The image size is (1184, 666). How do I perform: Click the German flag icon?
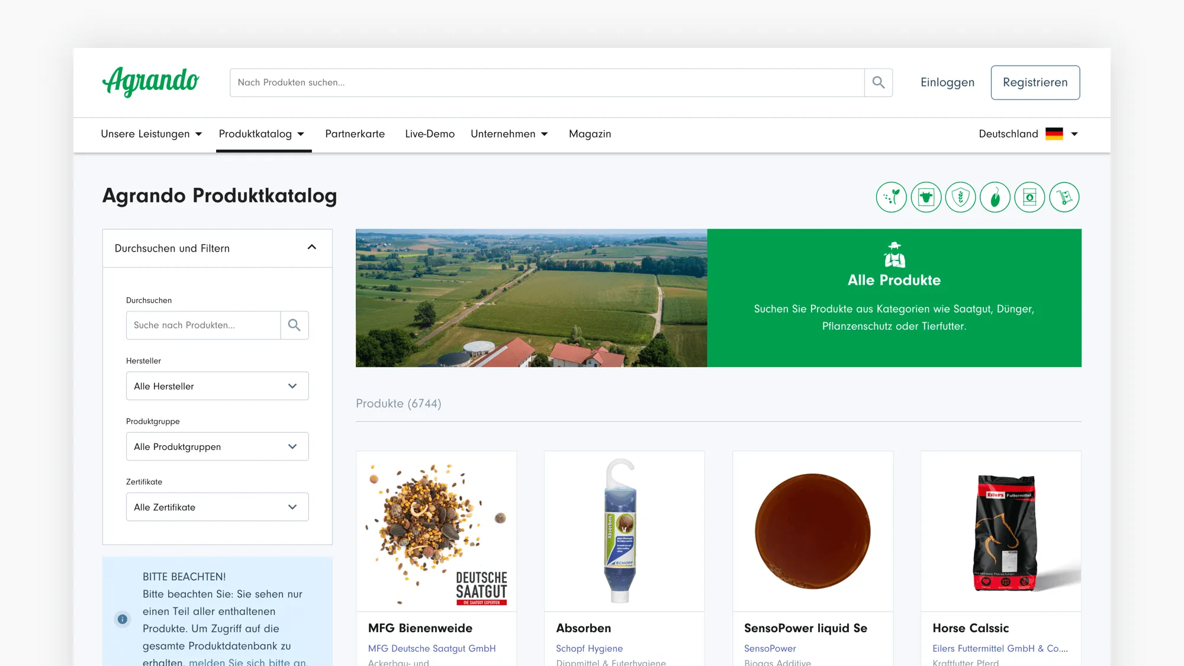(1054, 134)
